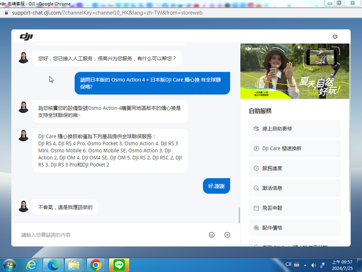Click the calendar icon beside 飛丟申報
Screen dimensions: 362x272
tap(256, 208)
